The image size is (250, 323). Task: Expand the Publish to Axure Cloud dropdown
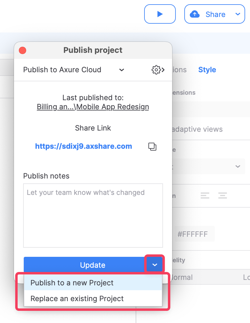coord(121,70)
